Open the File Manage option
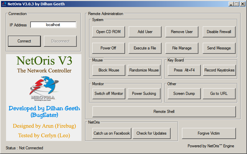The image size is (247, 154). pyautogui.click(x=182, y=48)
